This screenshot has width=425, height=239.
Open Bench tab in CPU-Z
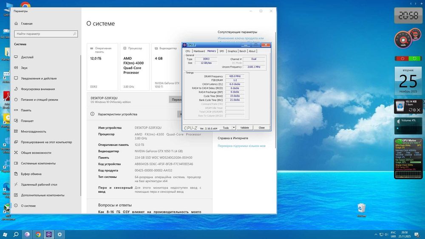coord(243,51)
